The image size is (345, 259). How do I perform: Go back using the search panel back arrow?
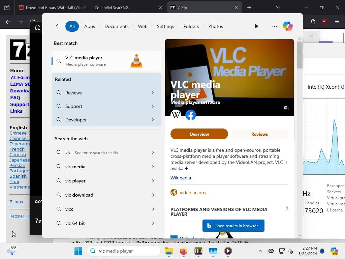coord(58,26)
